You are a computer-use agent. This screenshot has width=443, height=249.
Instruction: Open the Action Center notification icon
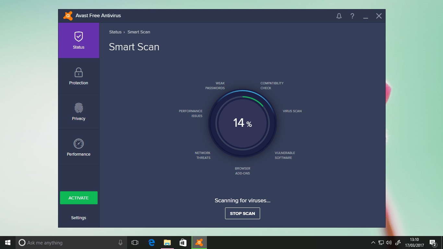[x=433, y=242]
